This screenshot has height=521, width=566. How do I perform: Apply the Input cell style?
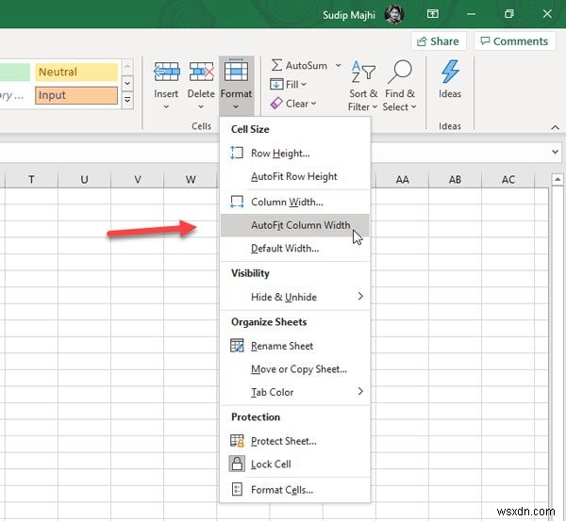76,95
